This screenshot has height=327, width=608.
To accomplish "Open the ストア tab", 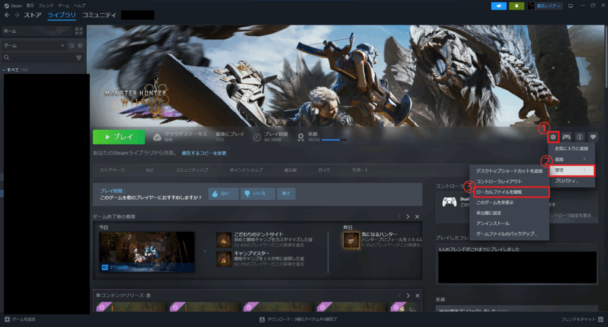I will tap(33, 15).
